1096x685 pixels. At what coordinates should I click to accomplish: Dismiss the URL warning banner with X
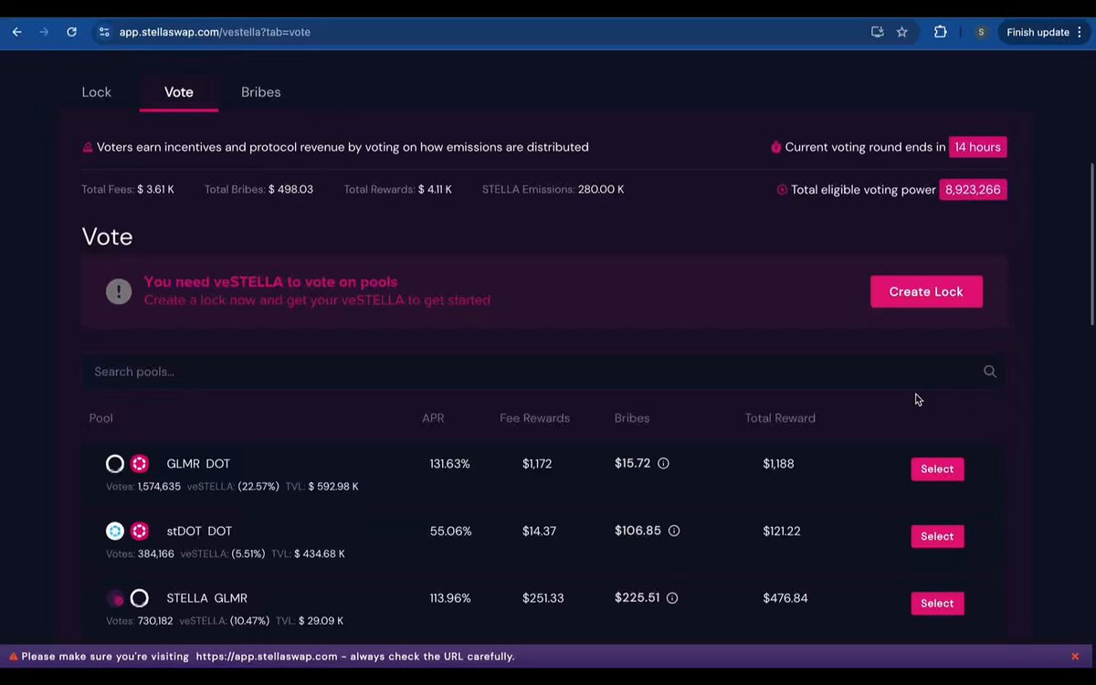click(x=1075, y=657)
